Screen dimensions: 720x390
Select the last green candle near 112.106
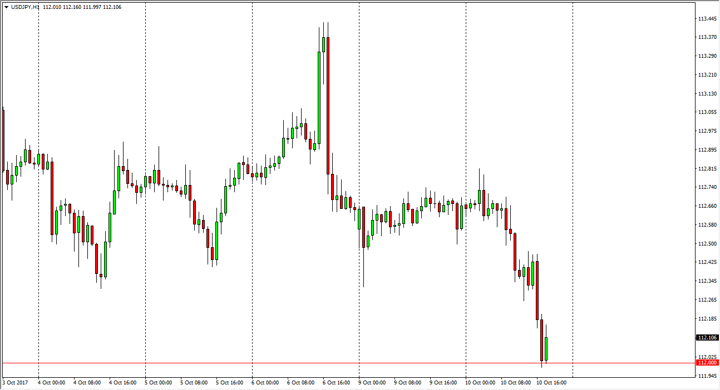click(546, 349)
